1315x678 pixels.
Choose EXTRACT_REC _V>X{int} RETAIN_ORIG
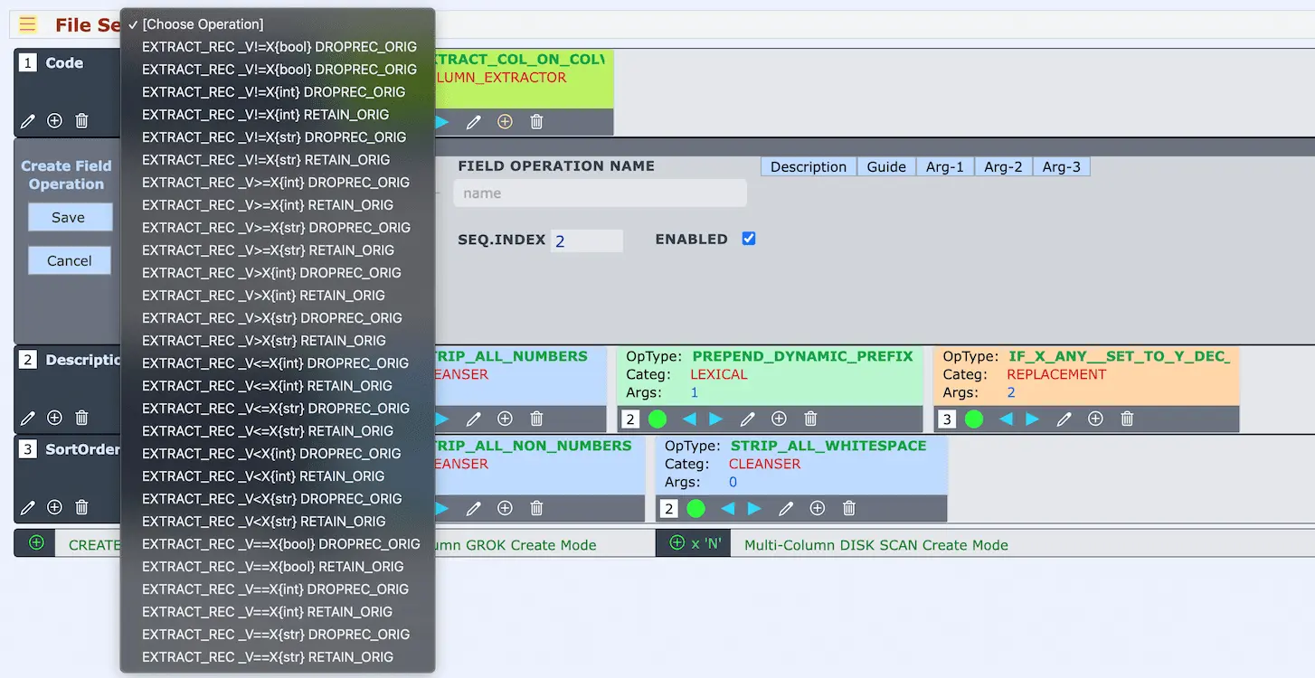point(278,296)
